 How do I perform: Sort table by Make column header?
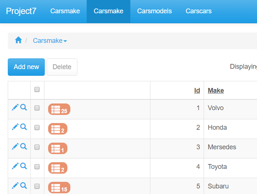coord(216,91)
